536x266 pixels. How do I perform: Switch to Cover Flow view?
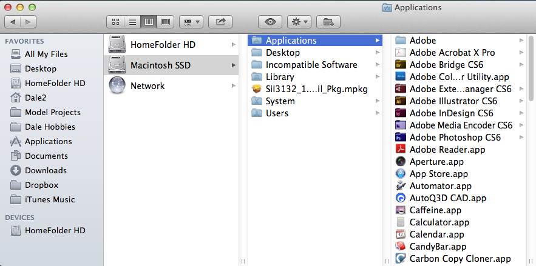(x=166, y=22)
